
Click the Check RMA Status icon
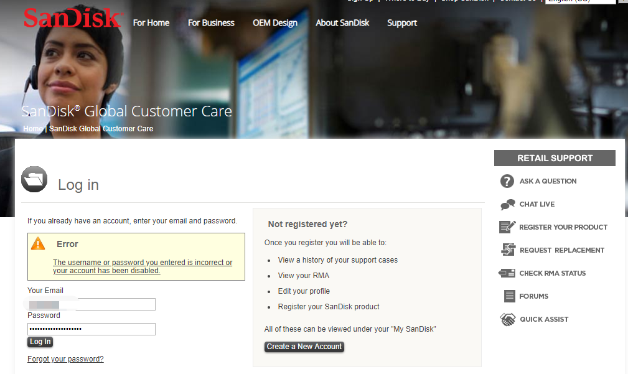click(507, 273)
